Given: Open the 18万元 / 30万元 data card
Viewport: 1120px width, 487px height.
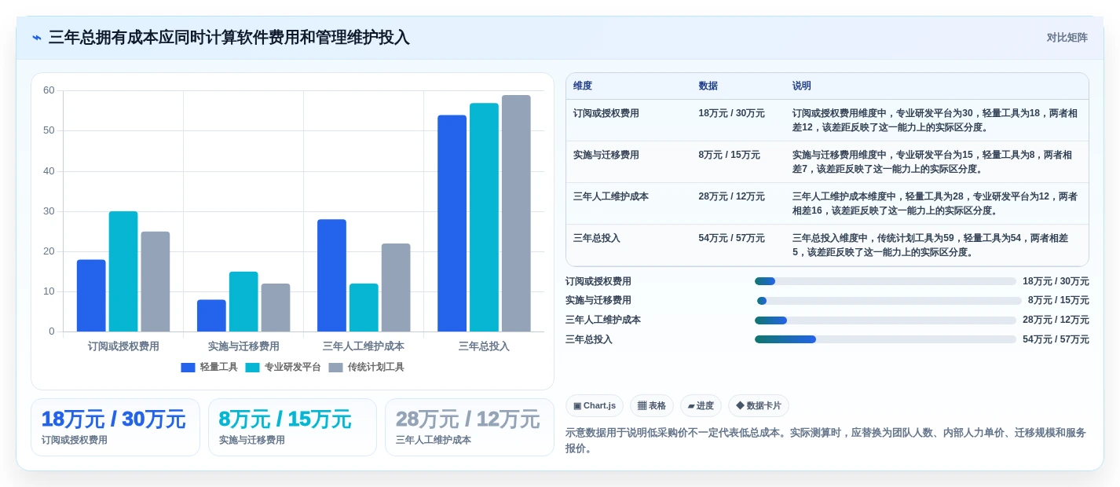Looking at the screenshot, I should pos(115,427).
